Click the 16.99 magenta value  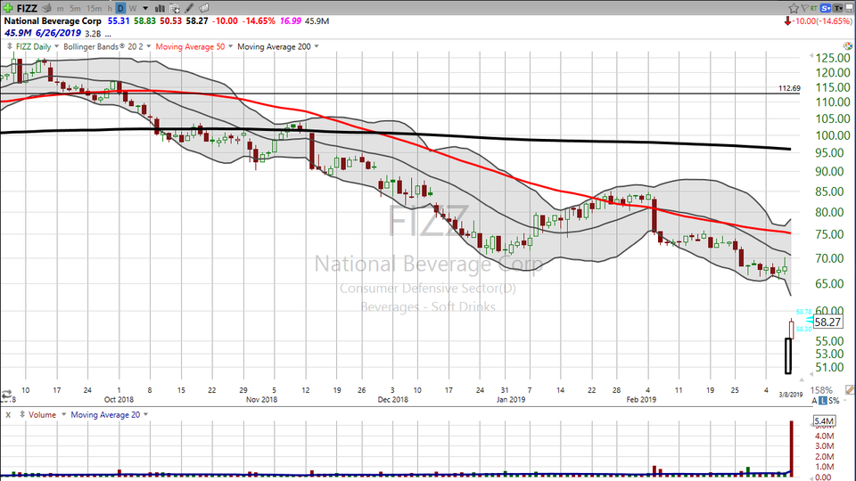pos(291,20)
